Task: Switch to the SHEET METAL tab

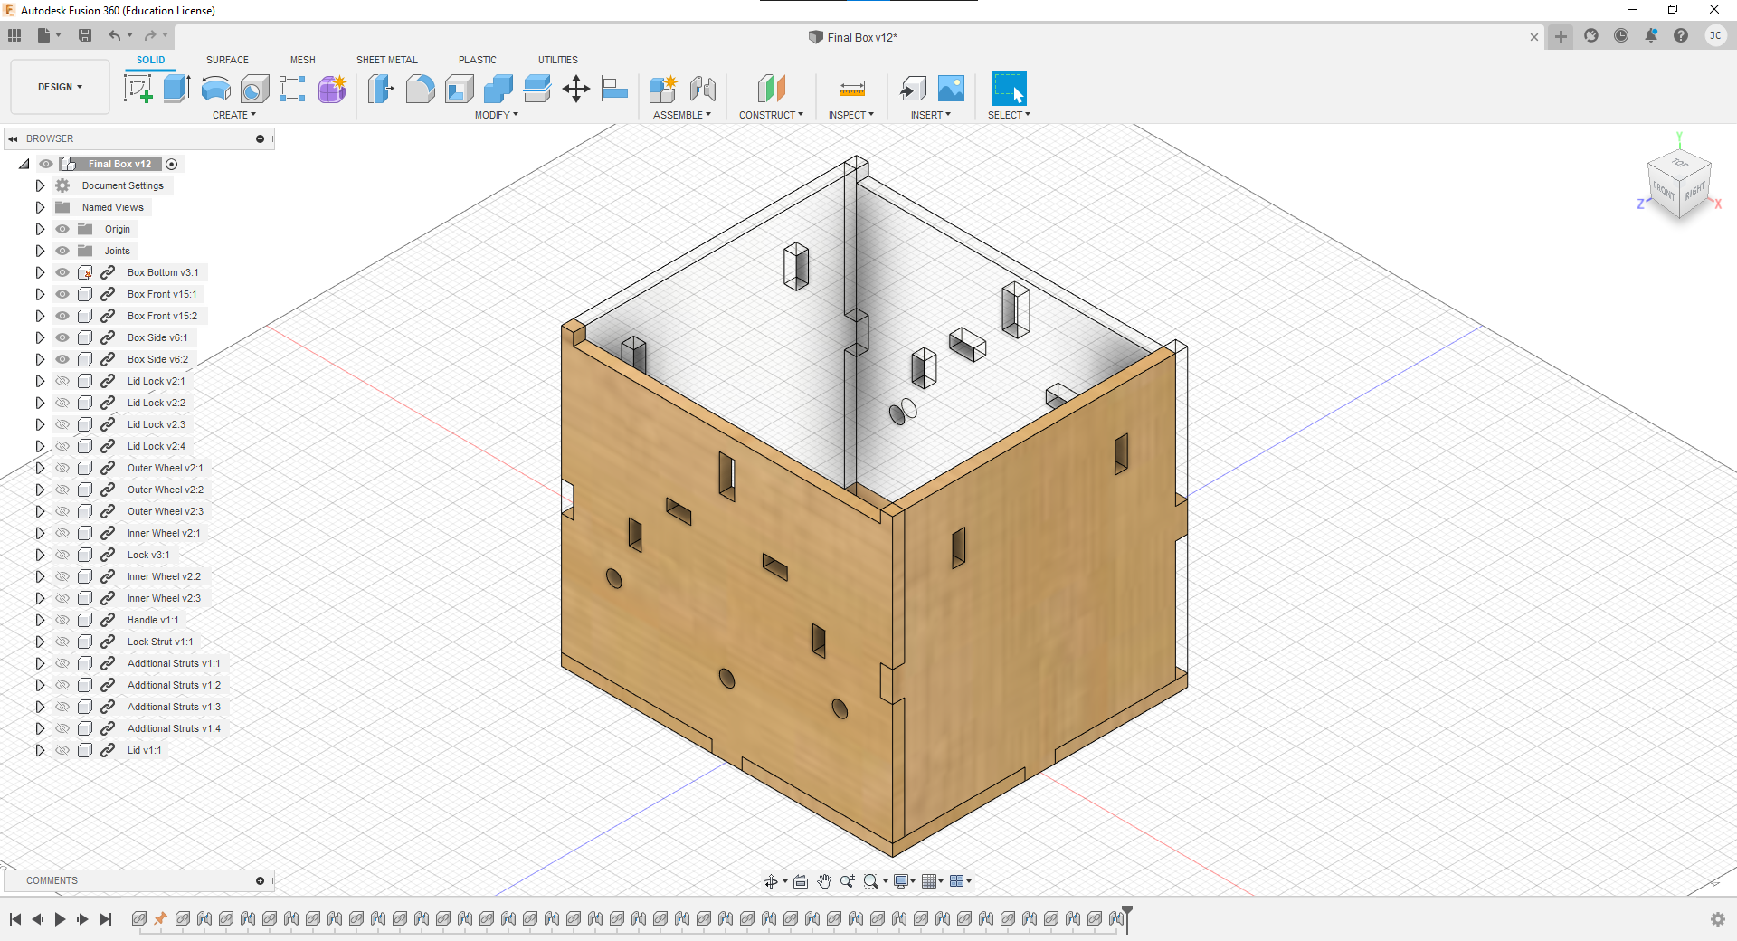Action: point(387,60)
